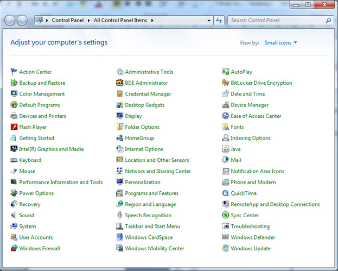Viewport: 338px width, 271px height.
Task: Click the Forward navigation button
Action: 22,21
